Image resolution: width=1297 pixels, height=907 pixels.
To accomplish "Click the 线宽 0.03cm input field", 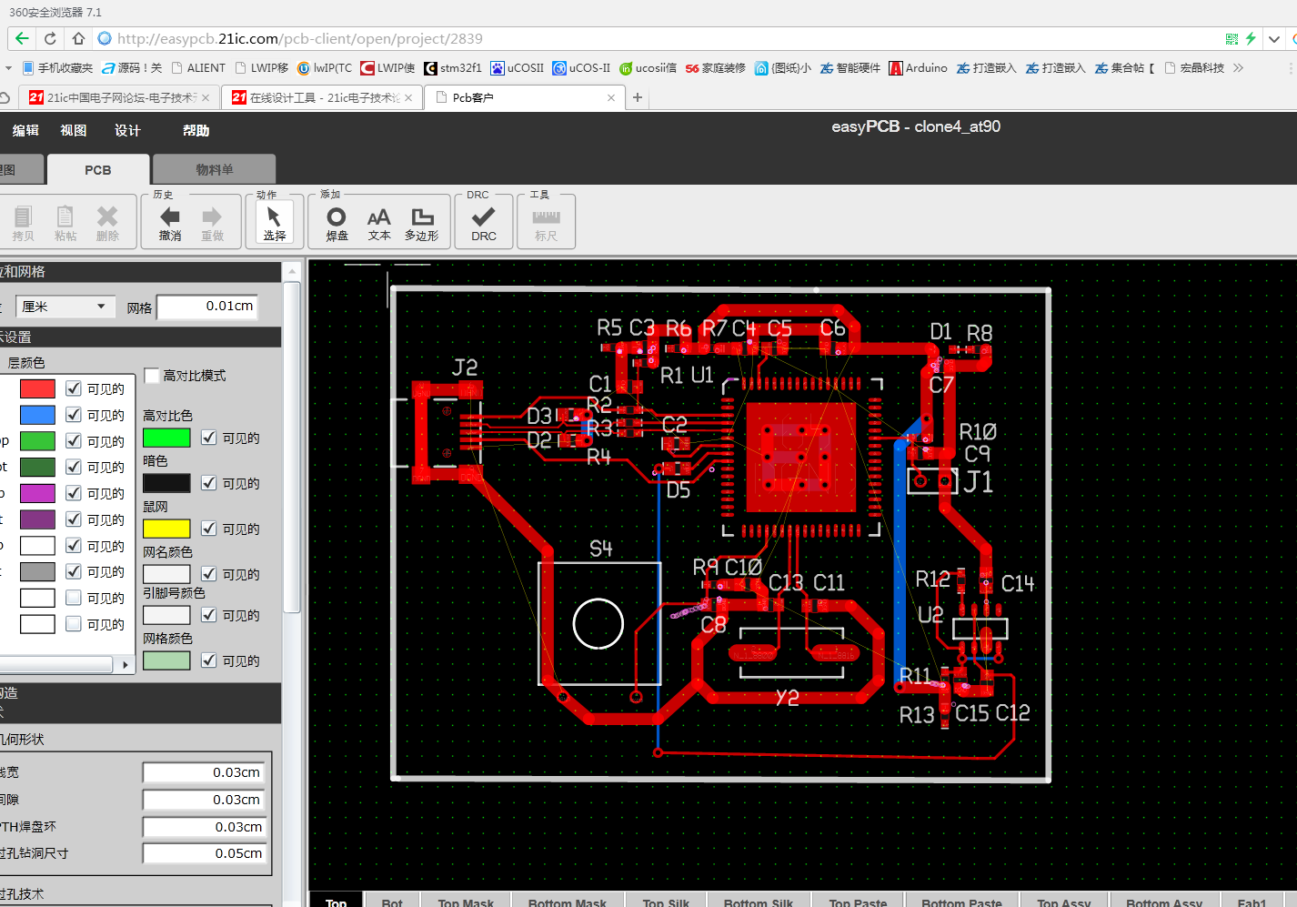I will (x=204, y=772).
